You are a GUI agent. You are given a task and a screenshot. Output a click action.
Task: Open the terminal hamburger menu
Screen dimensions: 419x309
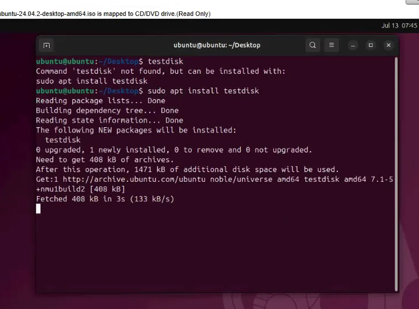click(332, 45)
